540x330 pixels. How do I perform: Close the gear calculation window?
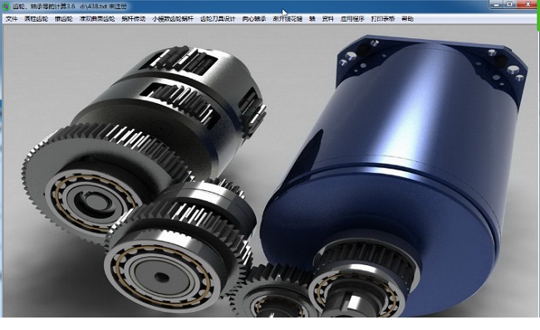528,4
